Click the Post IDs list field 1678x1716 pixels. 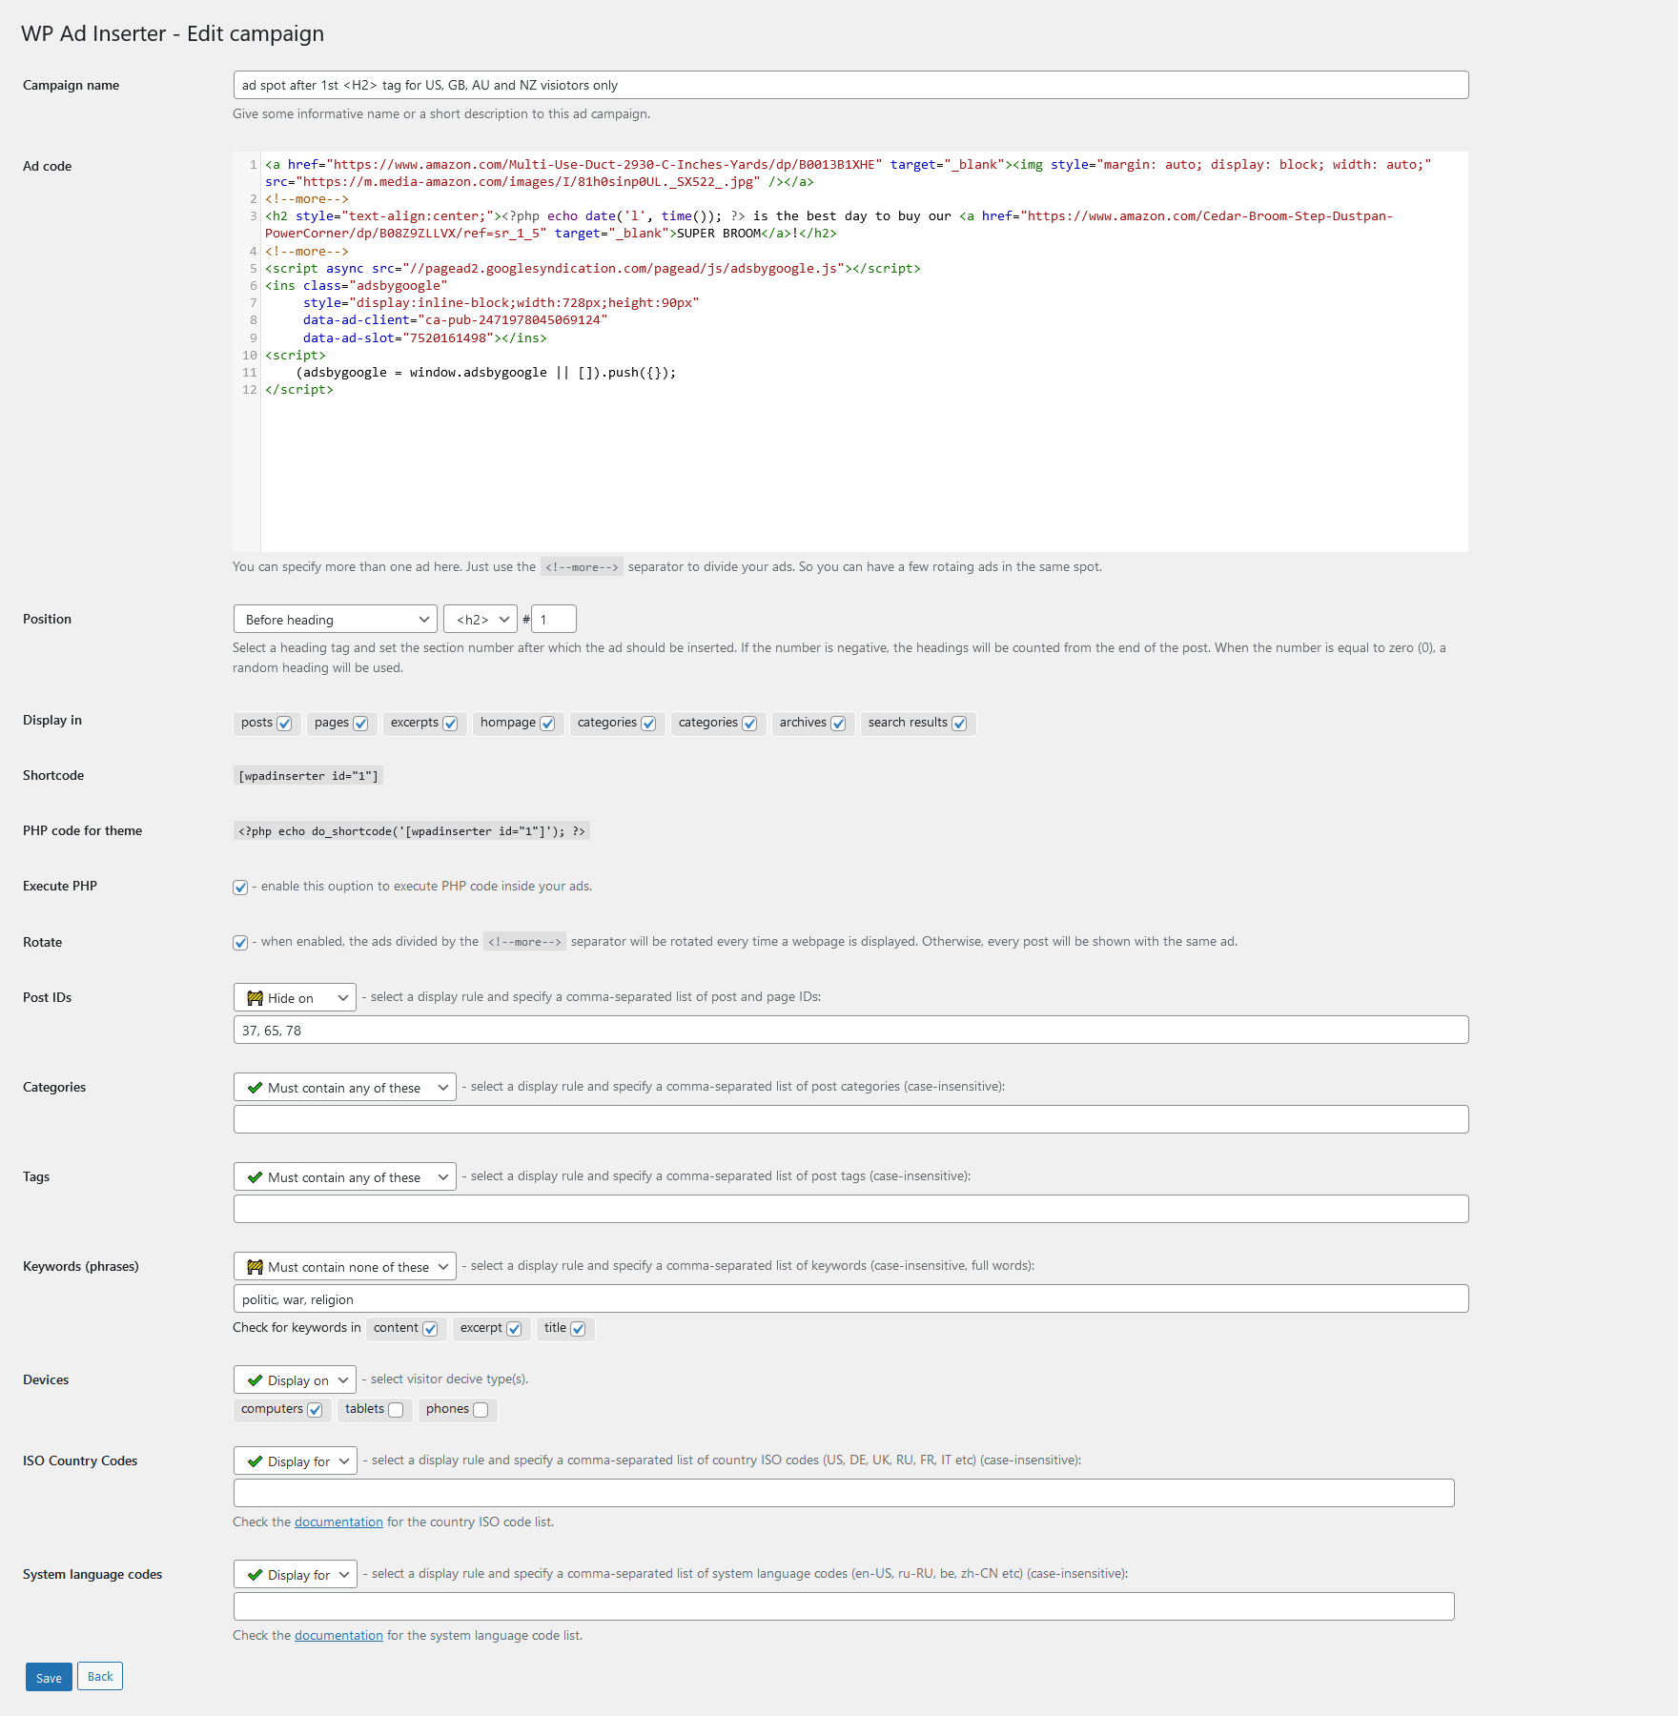tap(850, 1030)
